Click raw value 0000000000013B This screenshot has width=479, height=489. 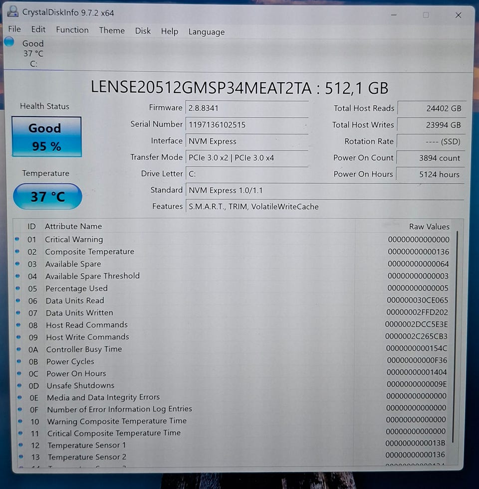[x=415, y=443]
